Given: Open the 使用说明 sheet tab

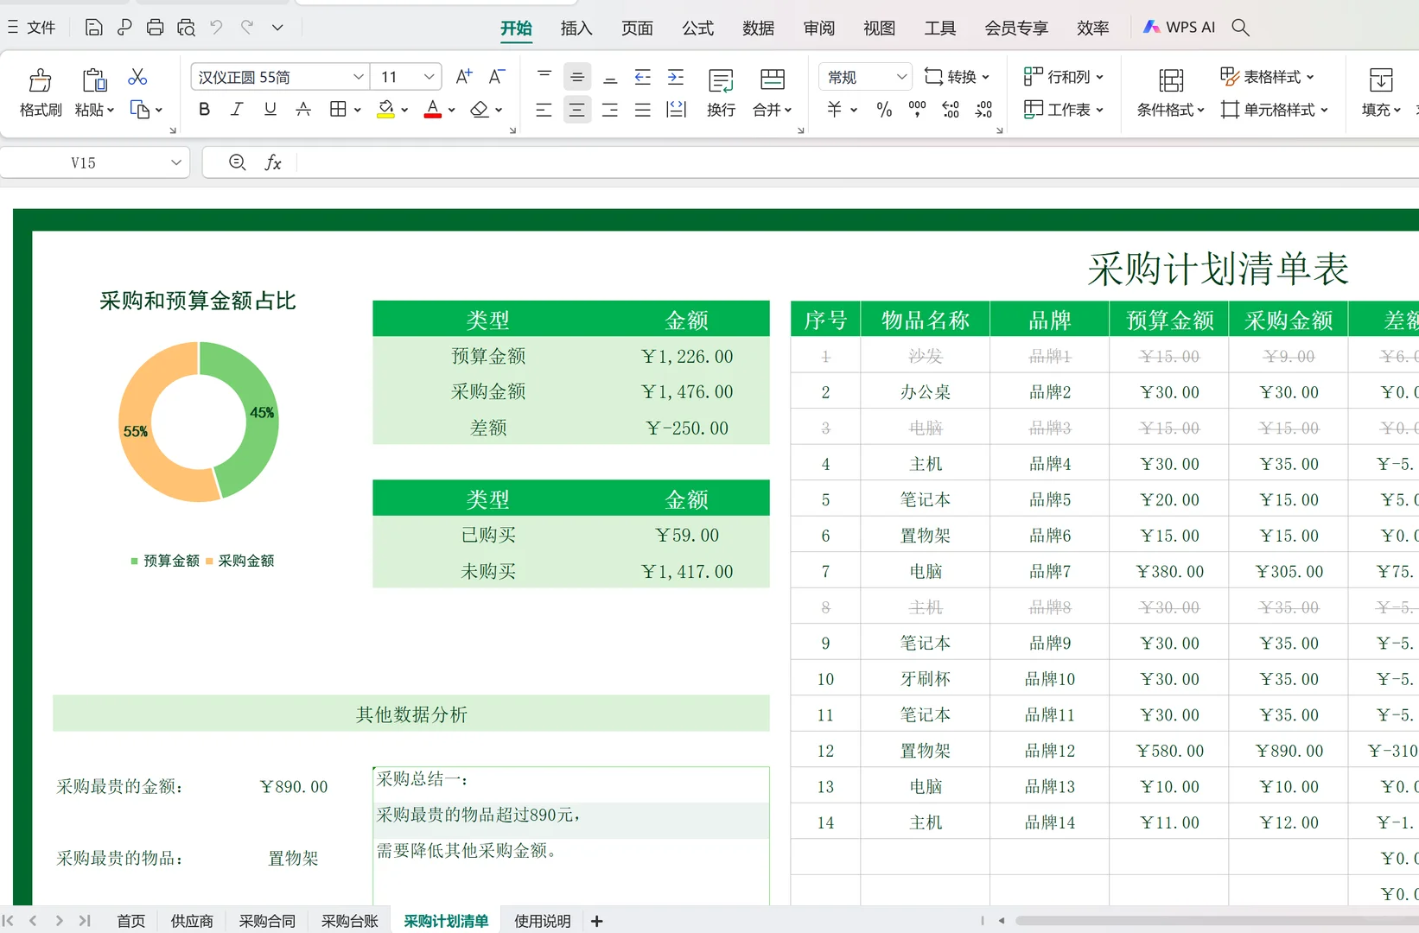Looking at the screenshot, I should [542, 920].
